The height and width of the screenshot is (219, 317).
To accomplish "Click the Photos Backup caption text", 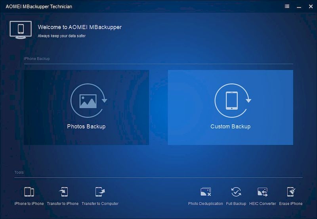I will tap(86, 126).
